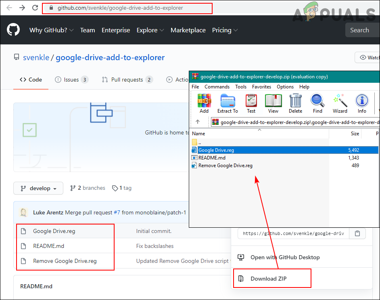Open WinRAR File menu

195,86
